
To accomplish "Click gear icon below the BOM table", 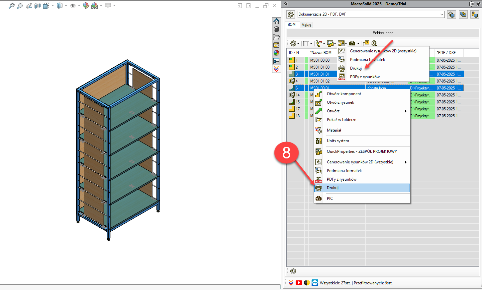I will pyautogui.click(x=293, y=271).
